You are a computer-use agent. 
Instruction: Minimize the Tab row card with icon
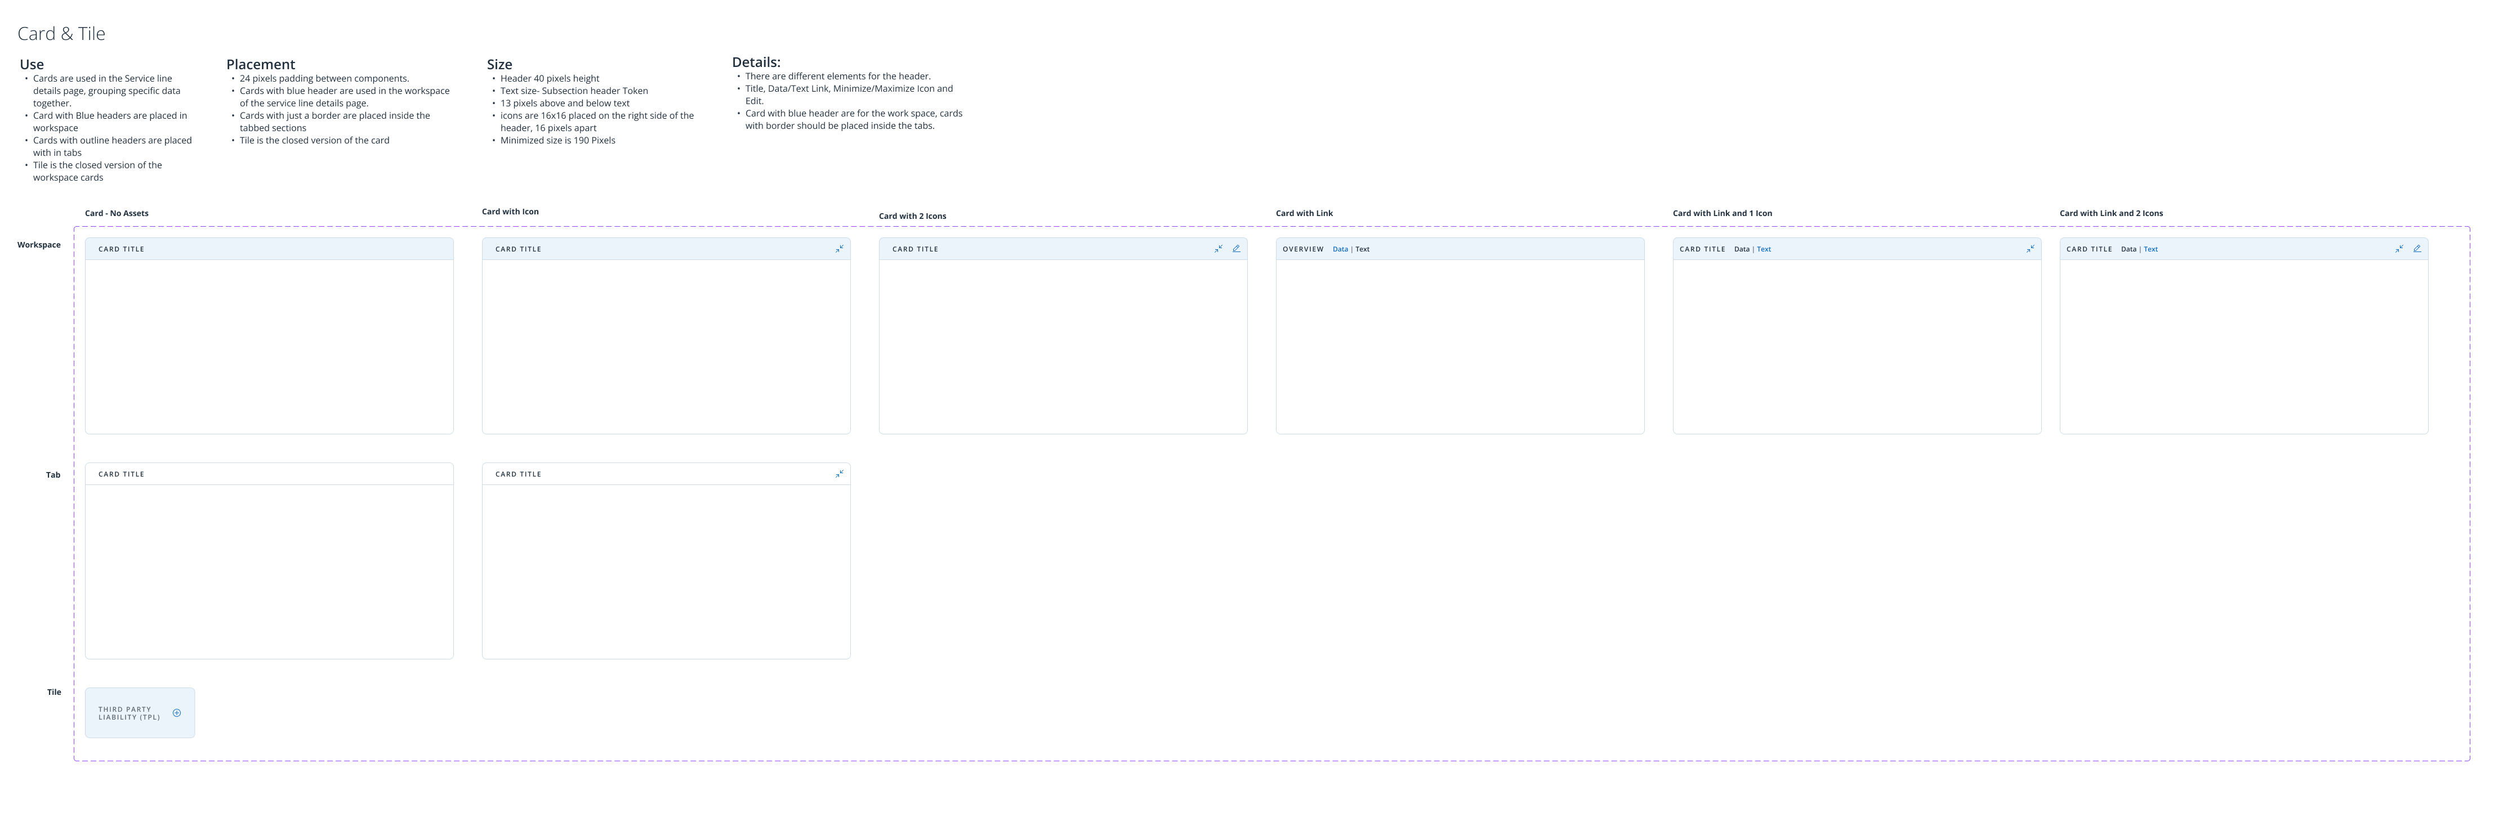(838, 474)
